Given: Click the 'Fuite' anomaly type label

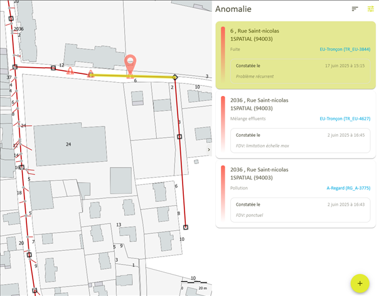Looking at the screenshot, I should point(235,50).
